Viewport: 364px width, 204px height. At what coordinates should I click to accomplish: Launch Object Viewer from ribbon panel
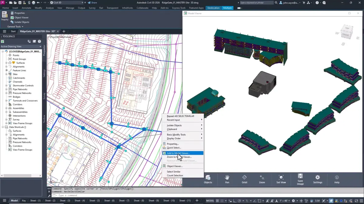(x=19, y=18)
